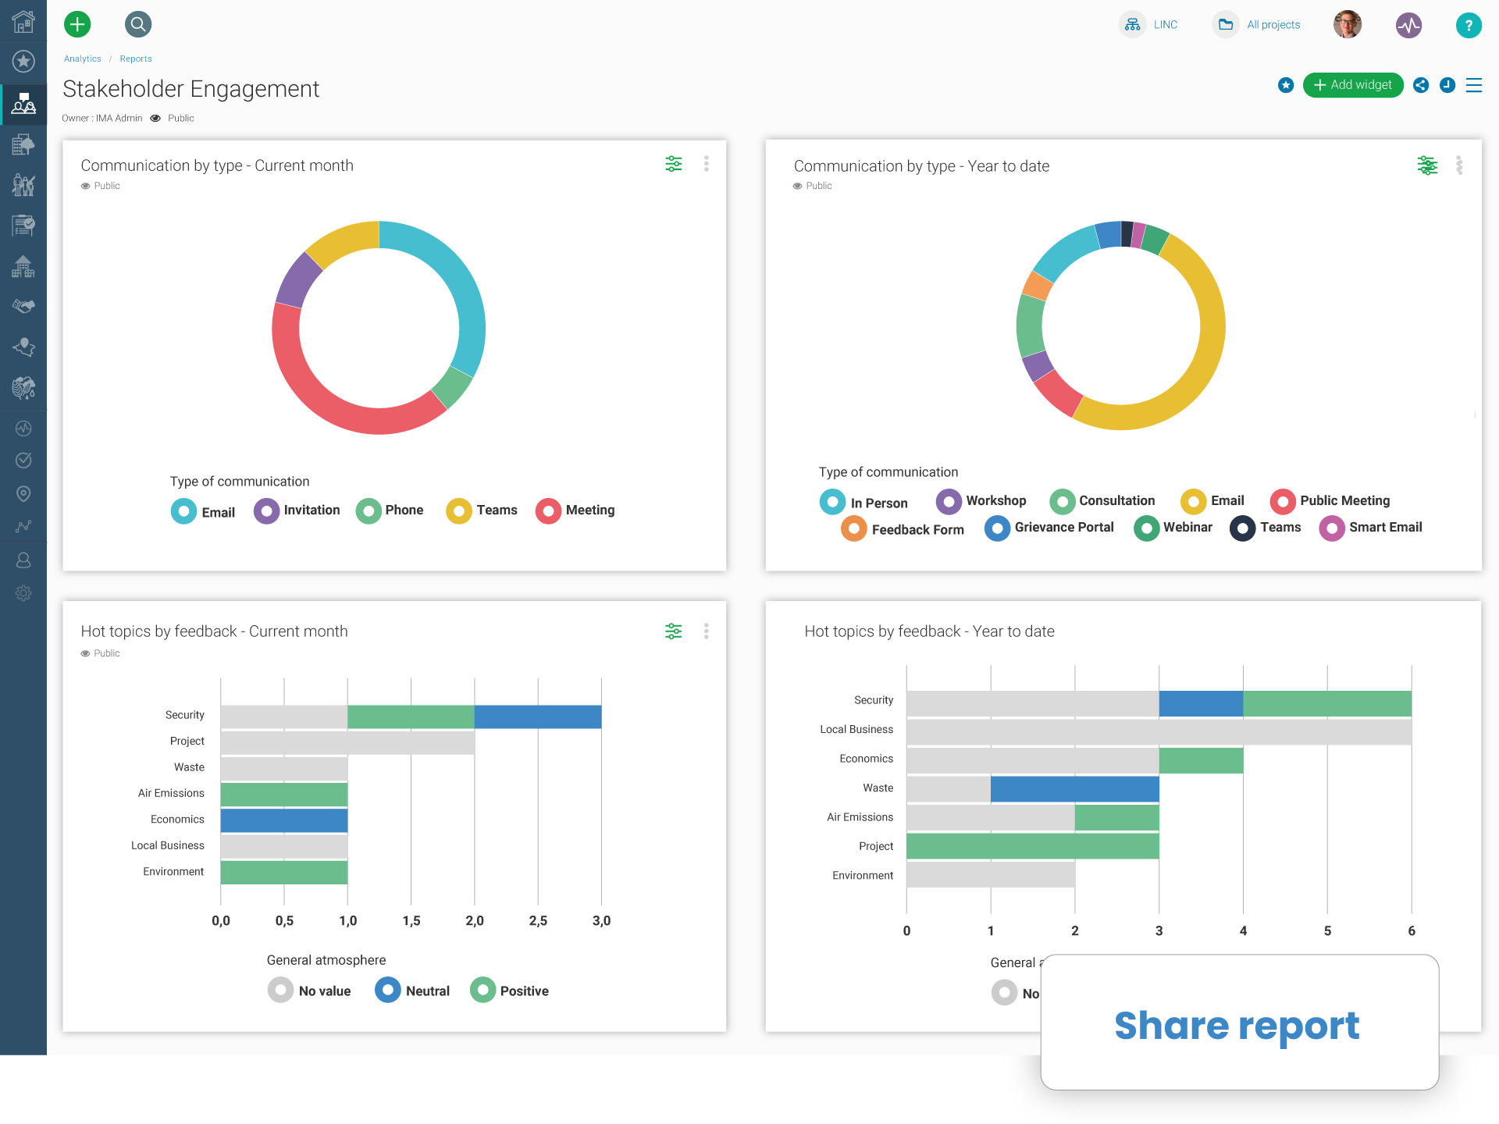Click the user avatar photo at top right

[x=1347, y=24]
